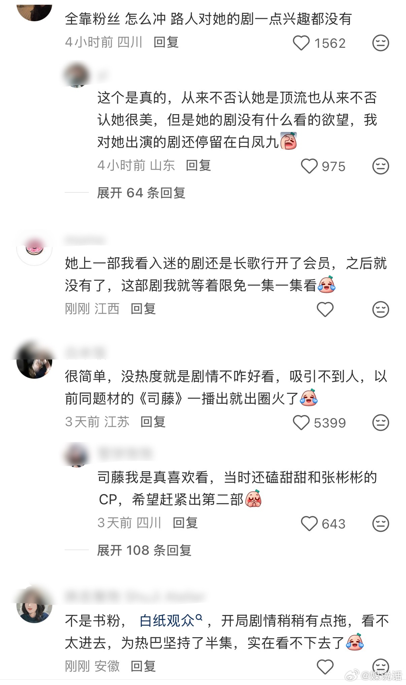Like the Shandong reply with 975 likes
The height and width of the screenshot is (685, 406).
[x=309, y=166]
